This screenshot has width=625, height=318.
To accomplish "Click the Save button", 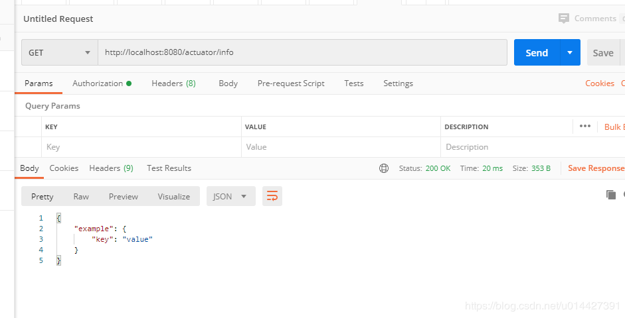I will pyautogui.click(x=603, y=52).
